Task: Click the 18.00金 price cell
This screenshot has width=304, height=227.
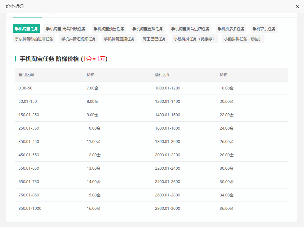Action: (x=226, y=88)
